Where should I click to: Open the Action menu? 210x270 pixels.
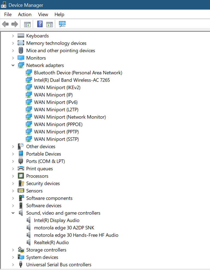coord(25,14)
